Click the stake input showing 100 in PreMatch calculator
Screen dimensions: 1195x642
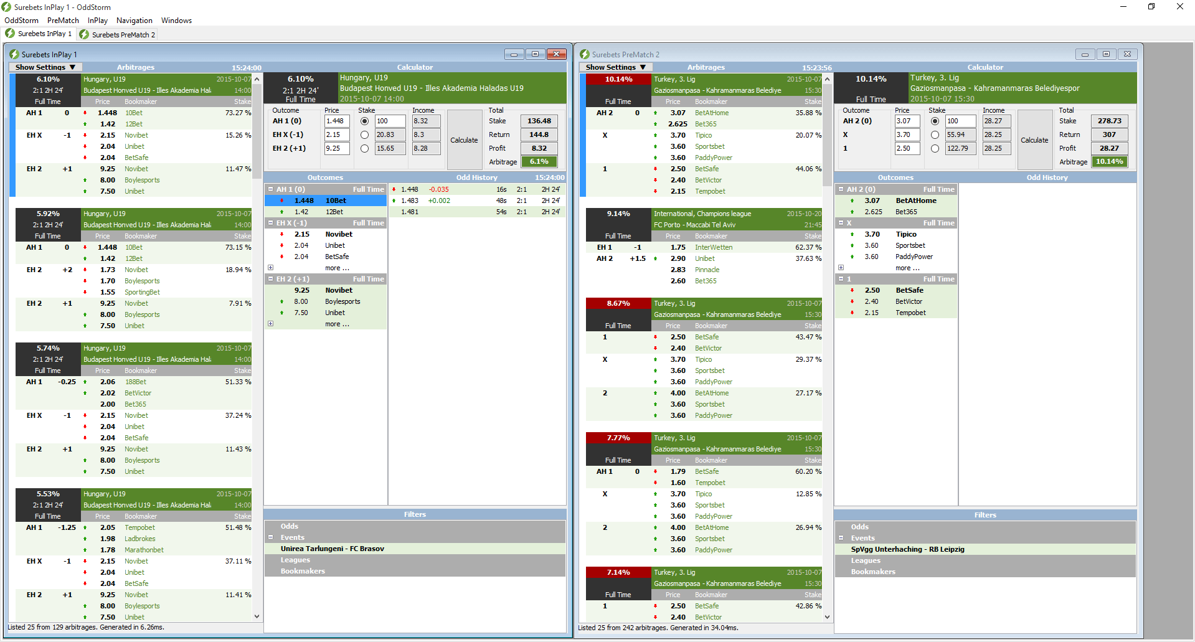[961, 121]
